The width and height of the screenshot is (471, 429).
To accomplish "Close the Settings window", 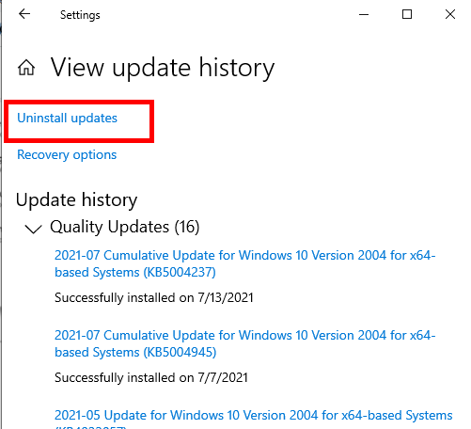I will click(x=450, y=14).
